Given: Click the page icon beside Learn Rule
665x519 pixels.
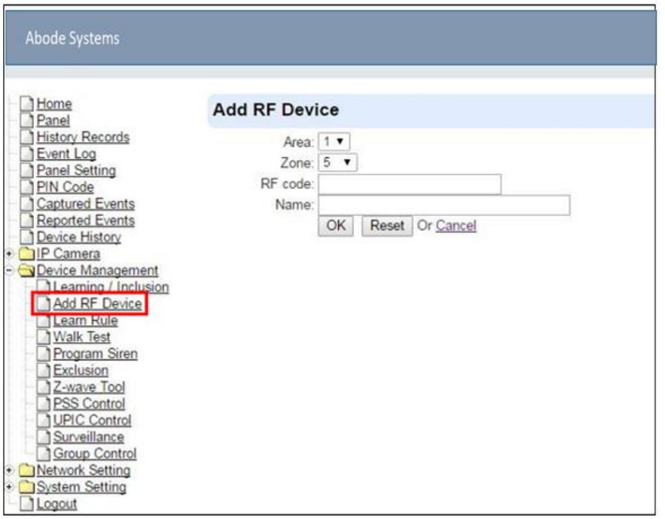Looking at the screenshot, I should pos(44,320).
